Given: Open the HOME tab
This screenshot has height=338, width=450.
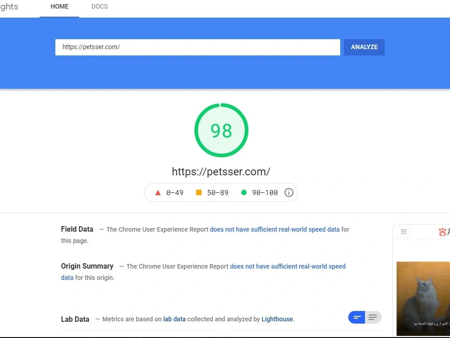Looking at the screenshot, I should pos(59,7).
